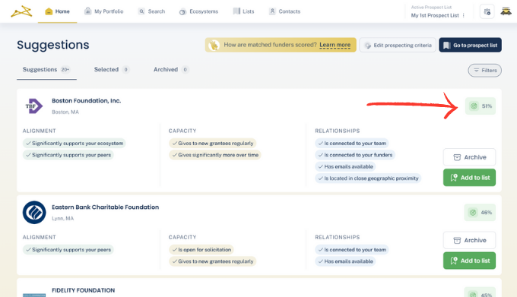Navigate to Ecosystems

point(199,11)
